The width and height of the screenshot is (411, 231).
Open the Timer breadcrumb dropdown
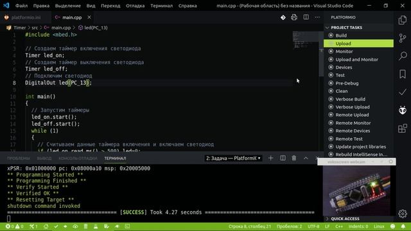[x=20, y=28]
